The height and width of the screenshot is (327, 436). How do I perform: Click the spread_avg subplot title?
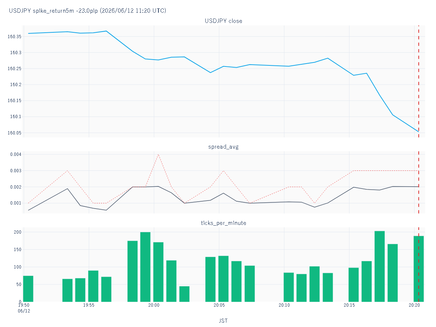(223, 147)
